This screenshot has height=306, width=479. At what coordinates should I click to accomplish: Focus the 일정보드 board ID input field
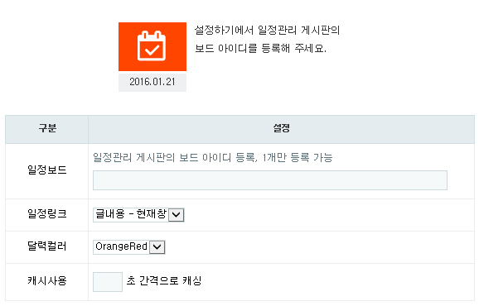tap(270, 180)
